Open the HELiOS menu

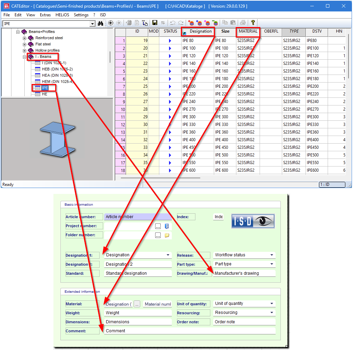click(x=62, y=15)
